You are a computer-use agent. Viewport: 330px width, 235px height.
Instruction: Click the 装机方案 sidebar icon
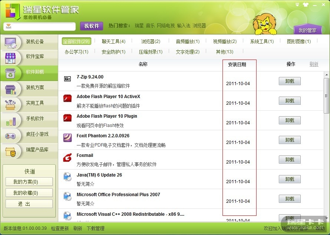coord(10,90)
